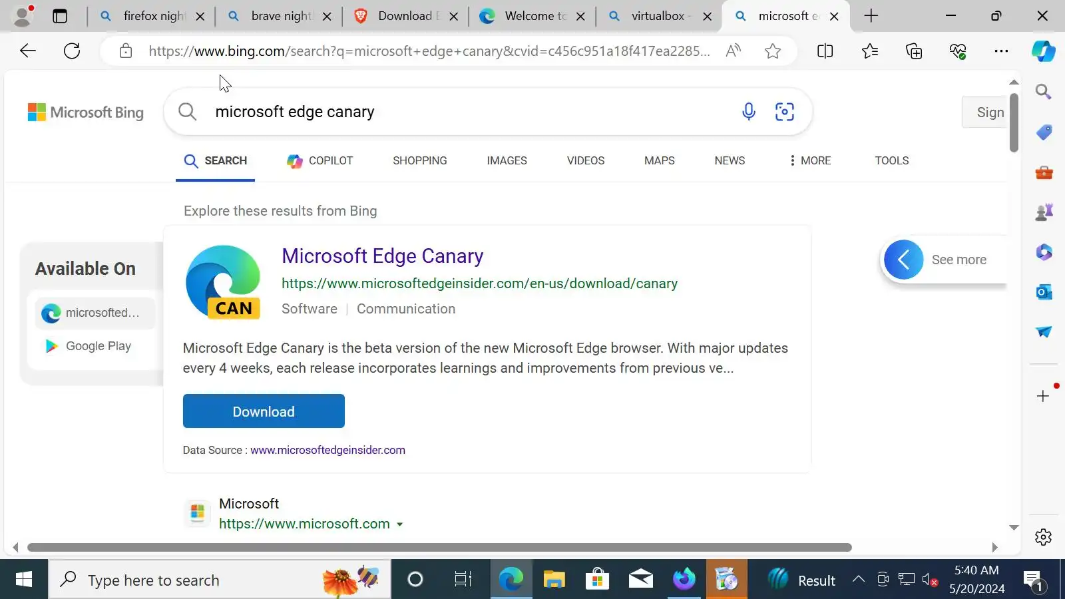Select the VIDEOS search tab
The image size is (1065, 599).
click(x=586, y=161)
